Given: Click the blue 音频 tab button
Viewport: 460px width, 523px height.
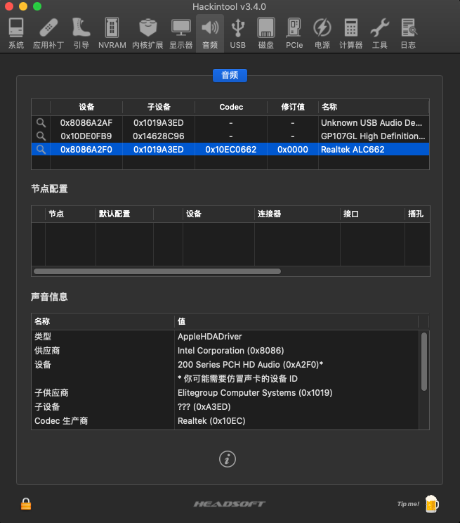Looking at the screenshot, I should [x=230, y=75].
